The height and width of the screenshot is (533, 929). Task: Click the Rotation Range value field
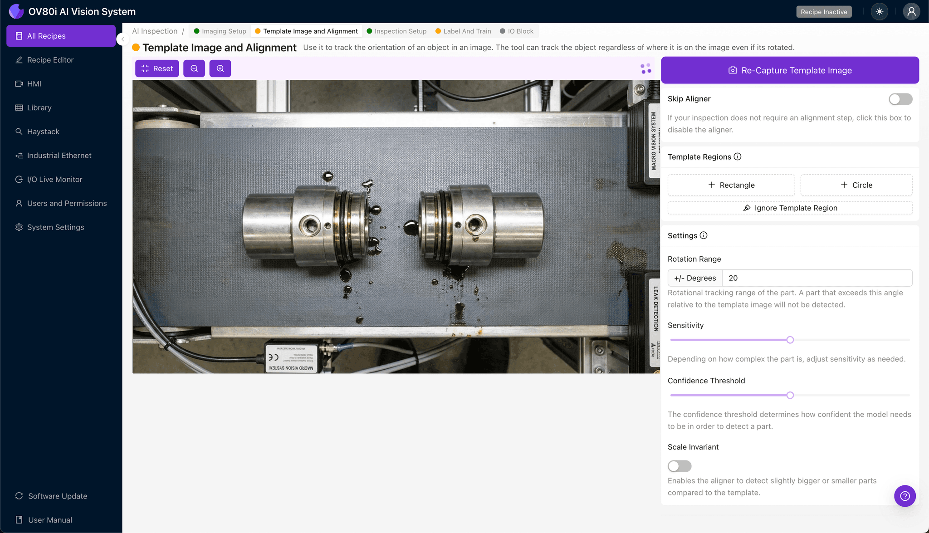pyautogui.click(x=817, y=278)
